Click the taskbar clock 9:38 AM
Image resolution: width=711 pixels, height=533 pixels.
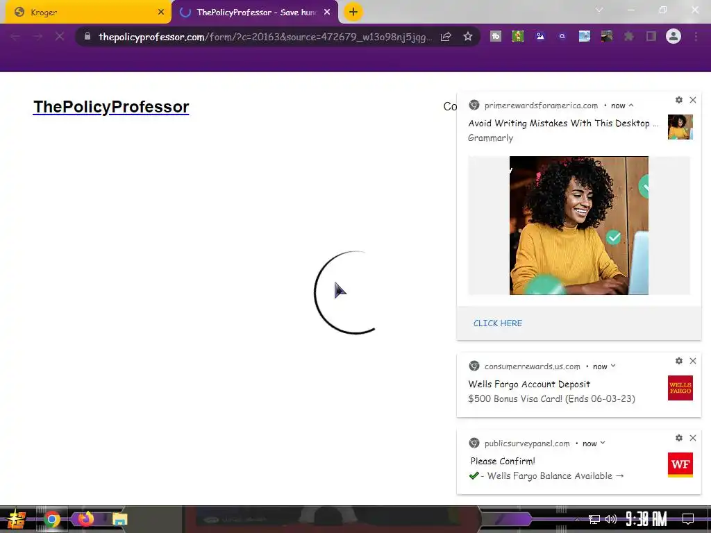pos(646,518)
